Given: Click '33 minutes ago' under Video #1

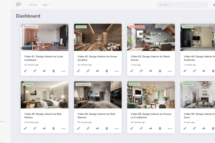Looking at the screenshot, I should [x=31, y=65].
